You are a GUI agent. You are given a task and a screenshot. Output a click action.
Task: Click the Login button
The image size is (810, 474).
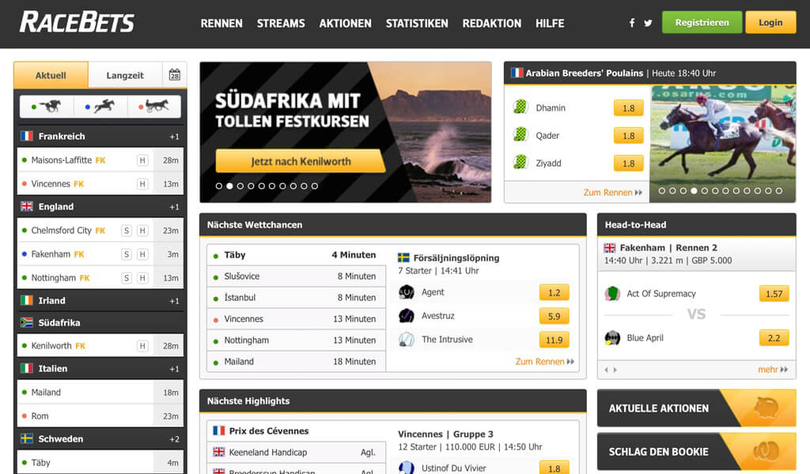[770, 23]
